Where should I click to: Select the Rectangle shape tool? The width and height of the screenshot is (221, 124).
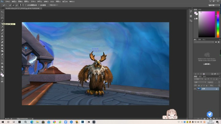pos(2,64)
